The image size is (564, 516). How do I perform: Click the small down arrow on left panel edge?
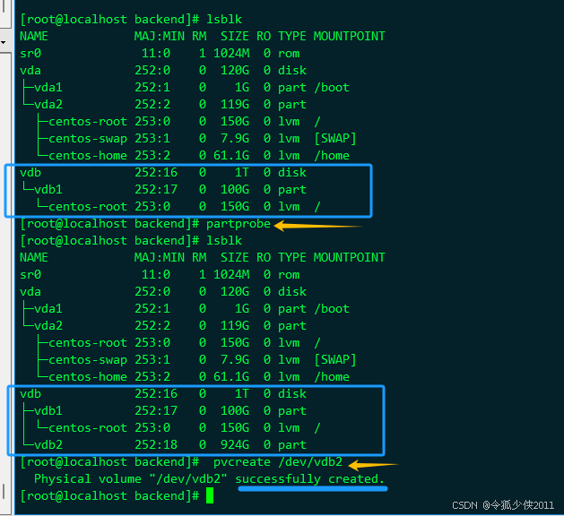[x=4, y=42]
